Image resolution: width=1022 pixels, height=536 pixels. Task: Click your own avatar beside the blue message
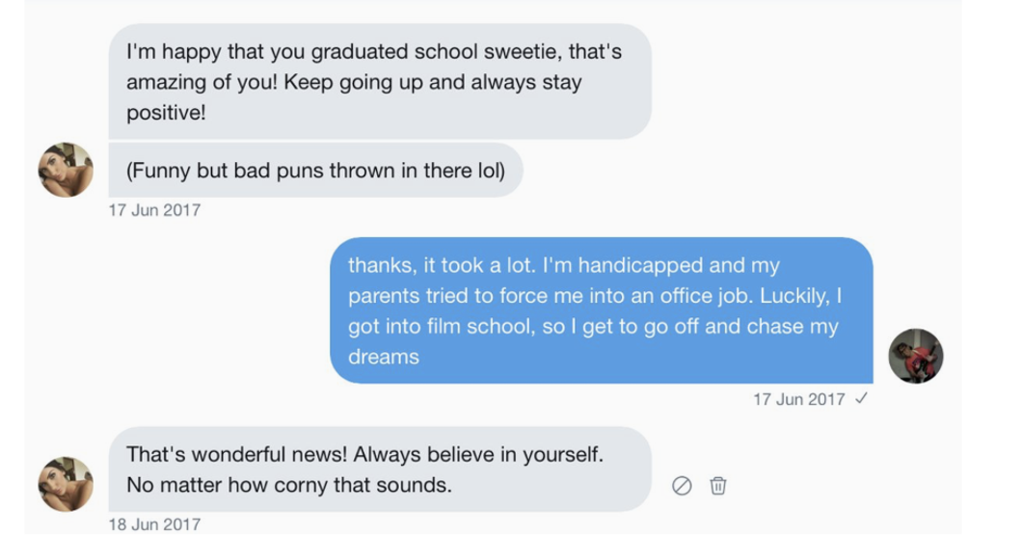tap(915, 355)
